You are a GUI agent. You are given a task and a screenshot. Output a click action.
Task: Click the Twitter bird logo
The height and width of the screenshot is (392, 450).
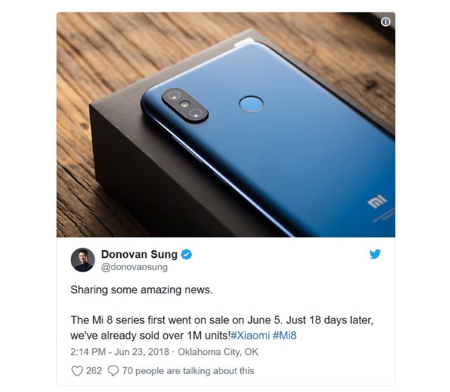375,254
